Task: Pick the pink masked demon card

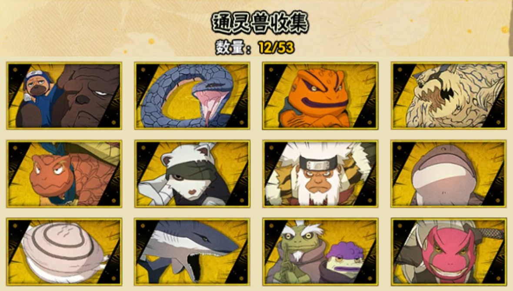Action: (449, 252)
